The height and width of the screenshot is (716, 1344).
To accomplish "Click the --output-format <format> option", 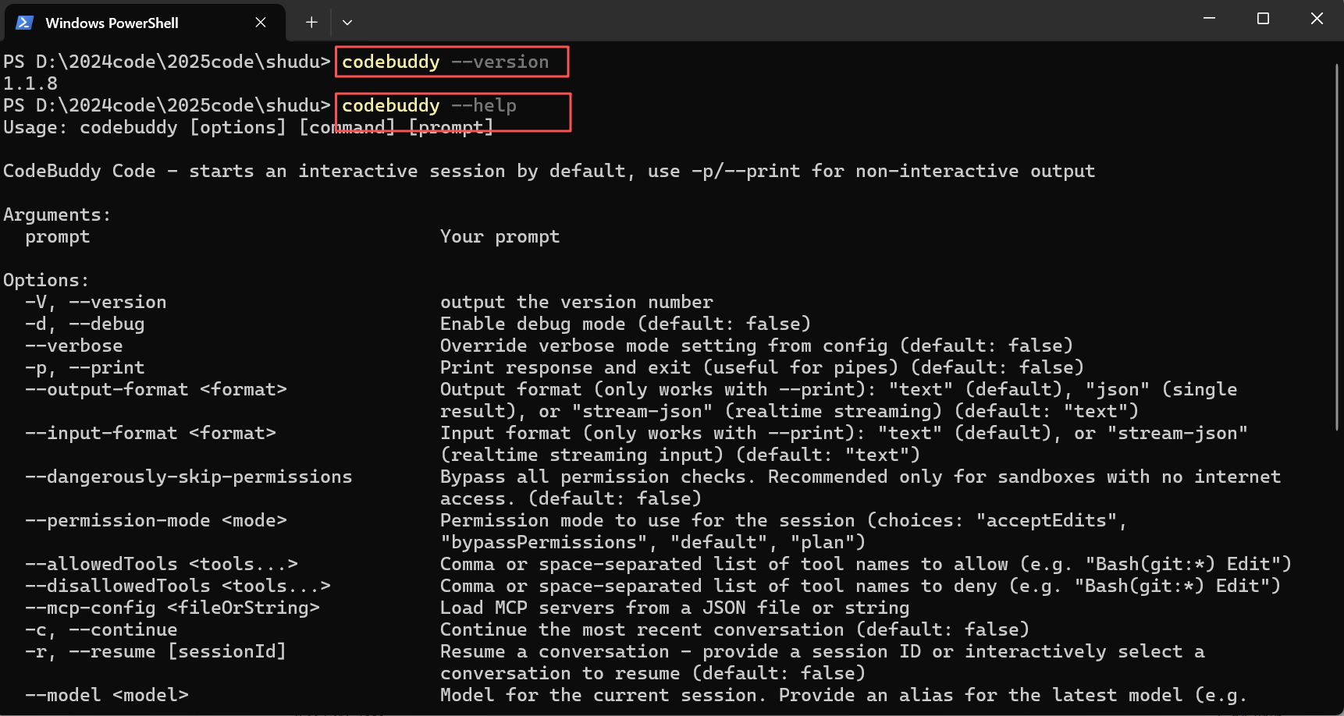I will tap(155, 389).
